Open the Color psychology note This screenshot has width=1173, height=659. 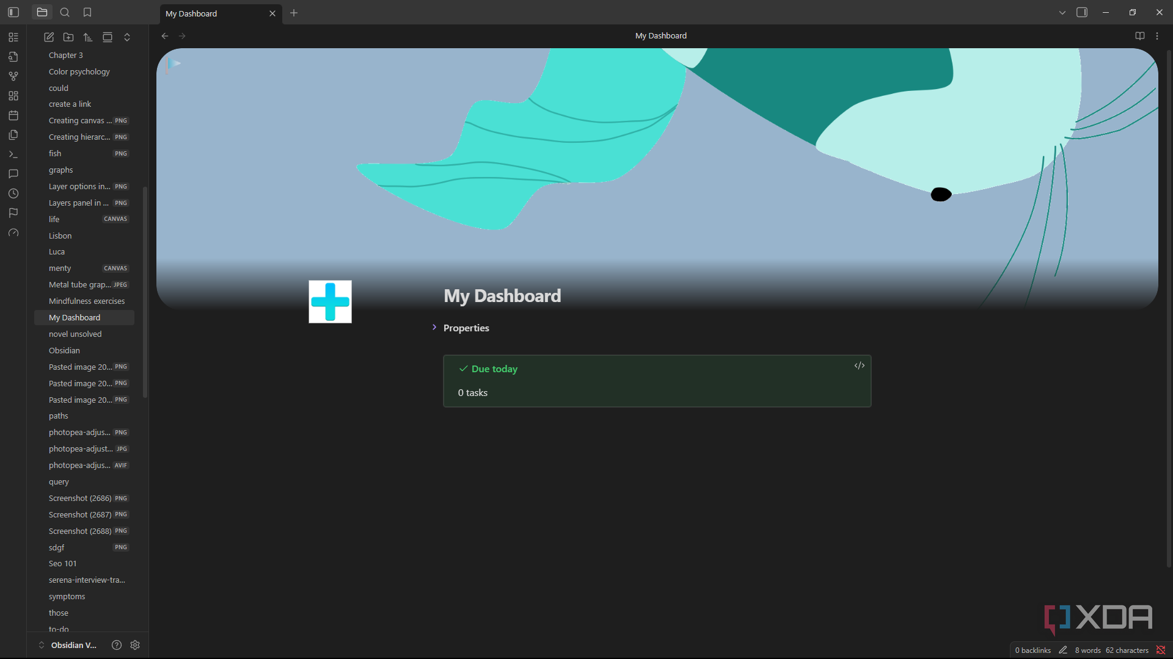coord(84,71)
